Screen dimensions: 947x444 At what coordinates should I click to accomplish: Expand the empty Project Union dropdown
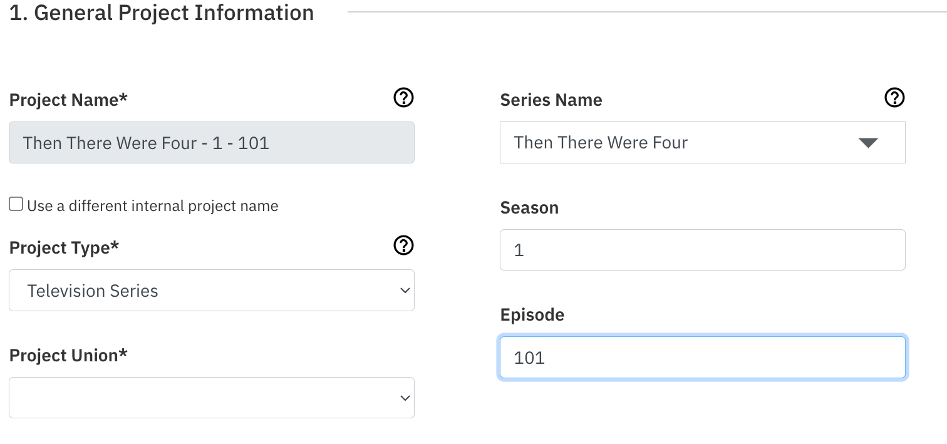click(x=211, y=398)
